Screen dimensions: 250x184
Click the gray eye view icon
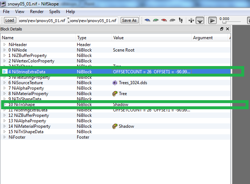pos(172,20)
